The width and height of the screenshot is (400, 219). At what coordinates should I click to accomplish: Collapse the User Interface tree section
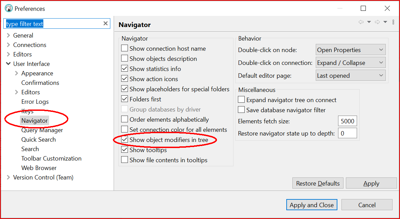8,64
